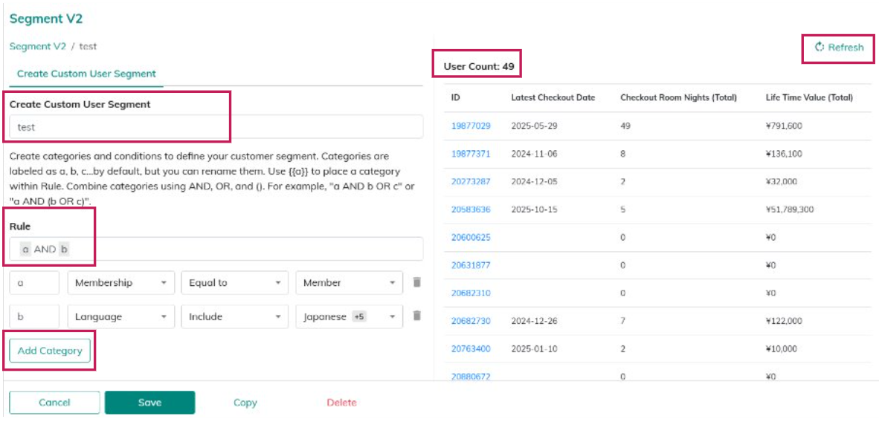Save the custom segment
Image resolution: width=879 pixels, height=422 pixels.
149,403
